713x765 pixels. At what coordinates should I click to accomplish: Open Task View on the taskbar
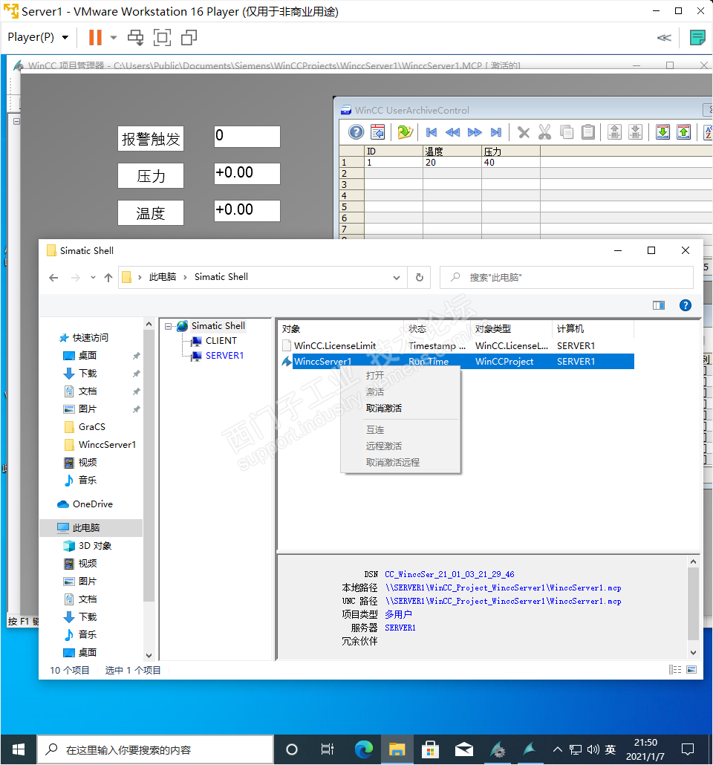click(x=327, y=749)
